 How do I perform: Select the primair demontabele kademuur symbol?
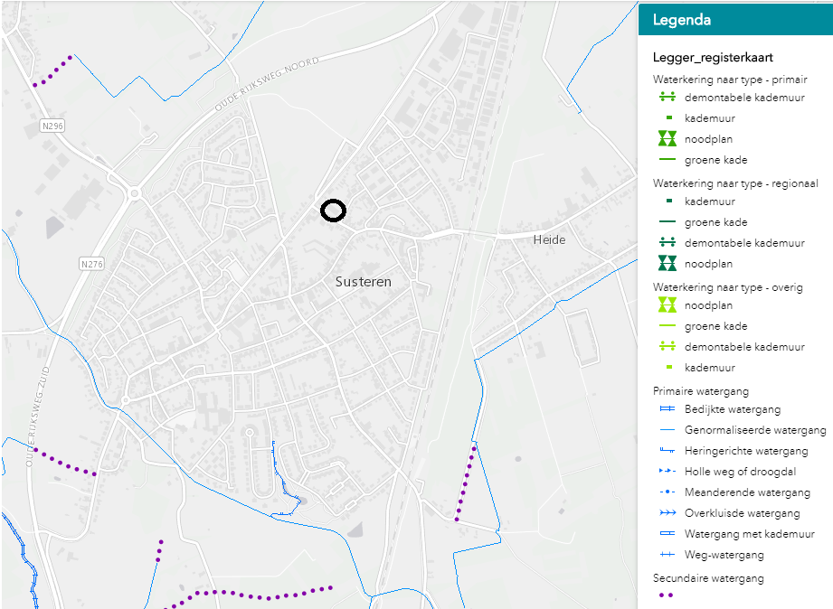(x=667, y=97)
